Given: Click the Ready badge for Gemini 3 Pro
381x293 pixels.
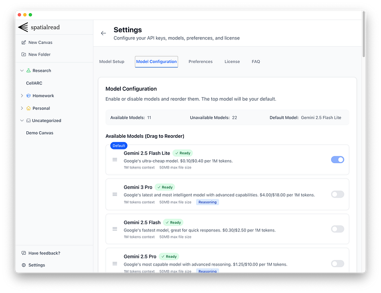Looking at the screenshot, I should pyautogui.click(x=165, y=187).
